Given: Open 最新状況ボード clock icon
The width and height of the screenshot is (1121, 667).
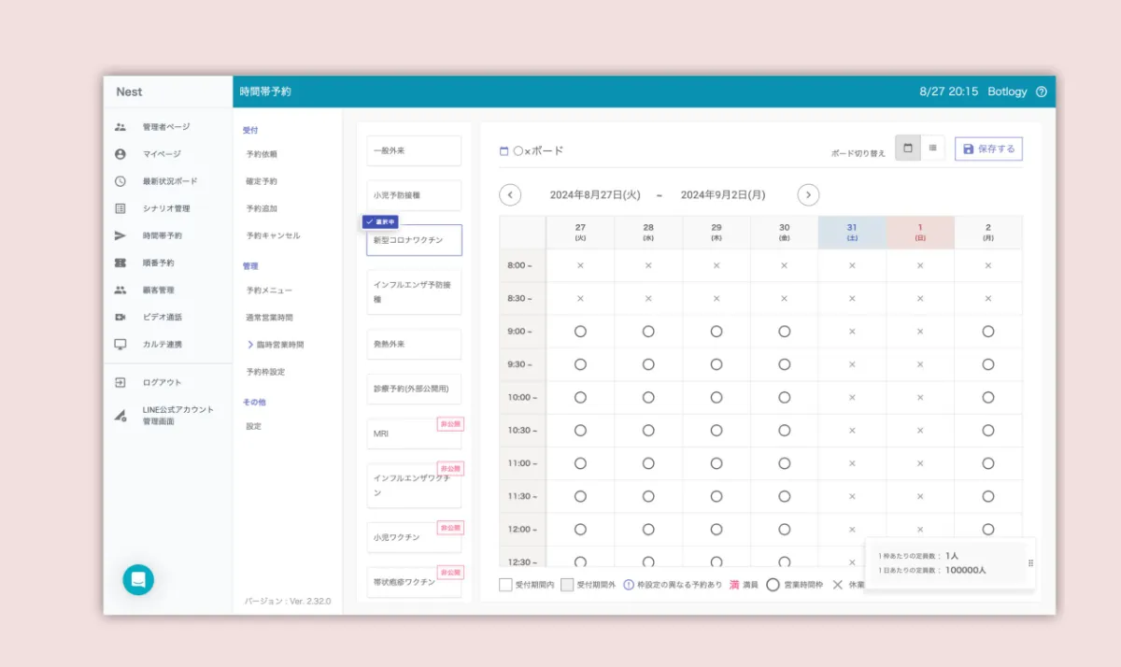Looking at the screenshot, I should [x=121, y=181].
